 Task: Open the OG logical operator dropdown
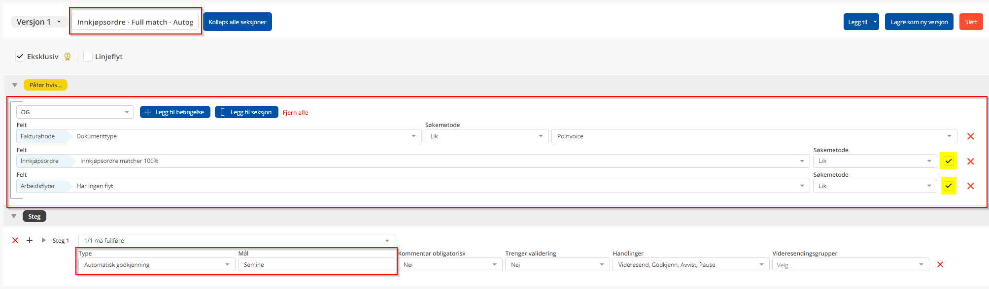point(75,112)
